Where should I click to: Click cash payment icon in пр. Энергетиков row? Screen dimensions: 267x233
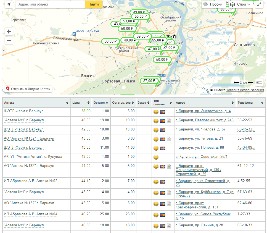click(156, 112)
